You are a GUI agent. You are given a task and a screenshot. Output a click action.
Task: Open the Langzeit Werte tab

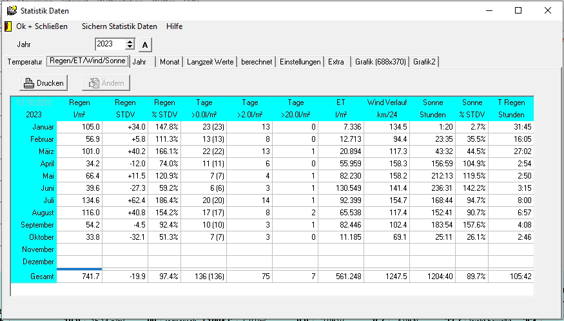210,62
